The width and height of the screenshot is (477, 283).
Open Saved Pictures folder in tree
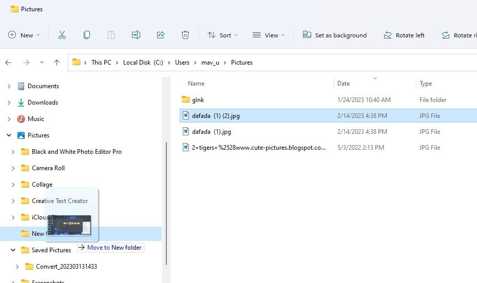51,250
